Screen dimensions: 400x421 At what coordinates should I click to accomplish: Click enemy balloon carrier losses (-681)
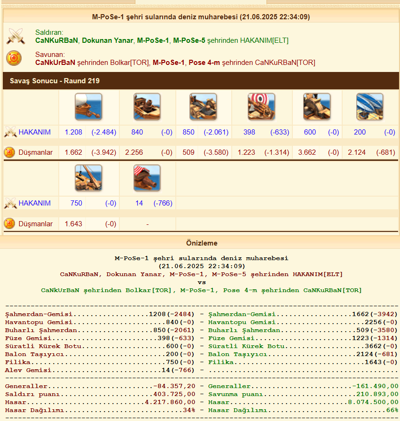(x=386, y=152)
